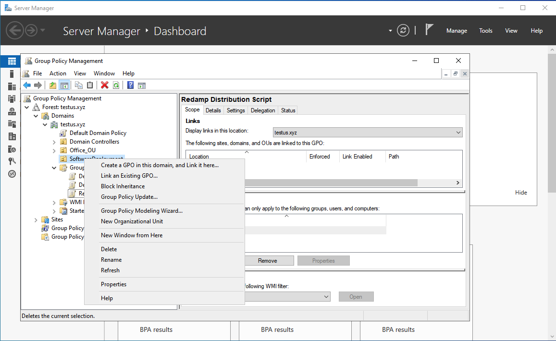Select 'Block Inheritance' in context menu
The image size is (556, 341).
(123, 186)
